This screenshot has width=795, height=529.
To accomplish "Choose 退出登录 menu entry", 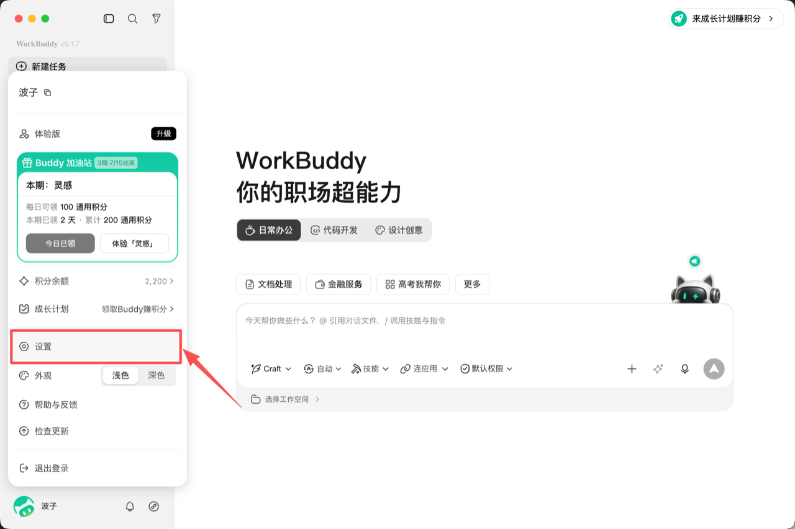I will [97, 468].
